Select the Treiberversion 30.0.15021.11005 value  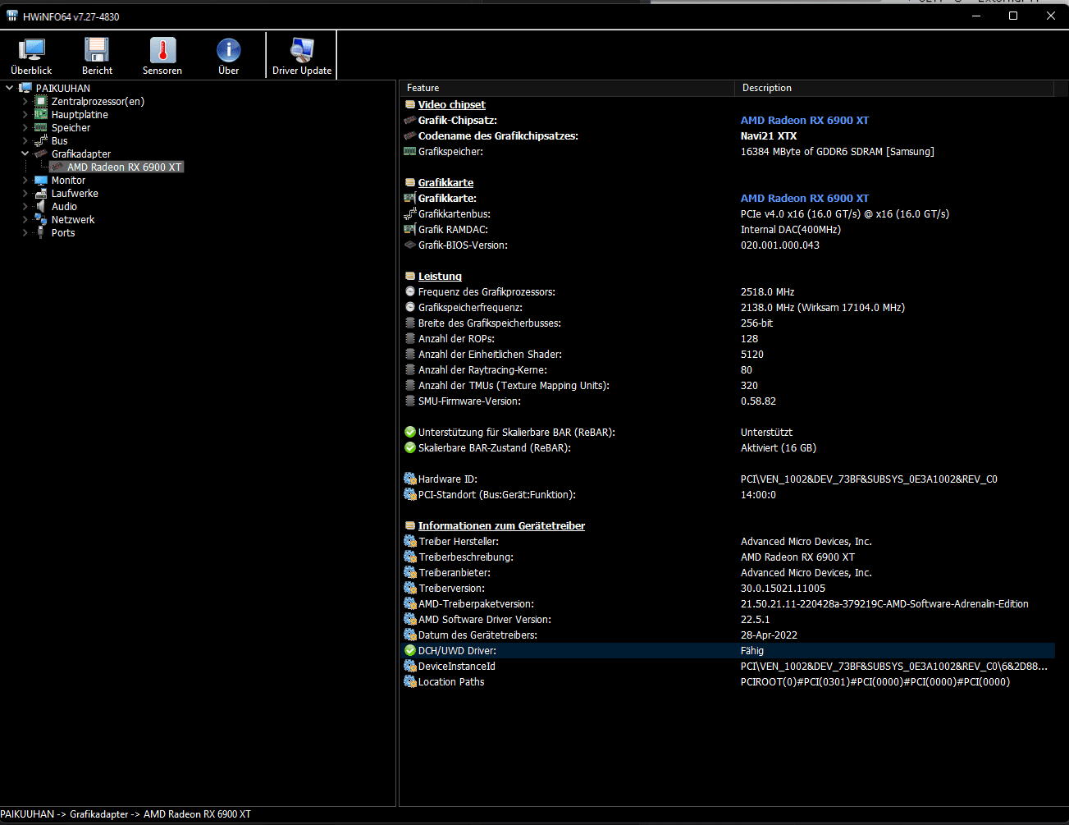(x=783, y=588)
